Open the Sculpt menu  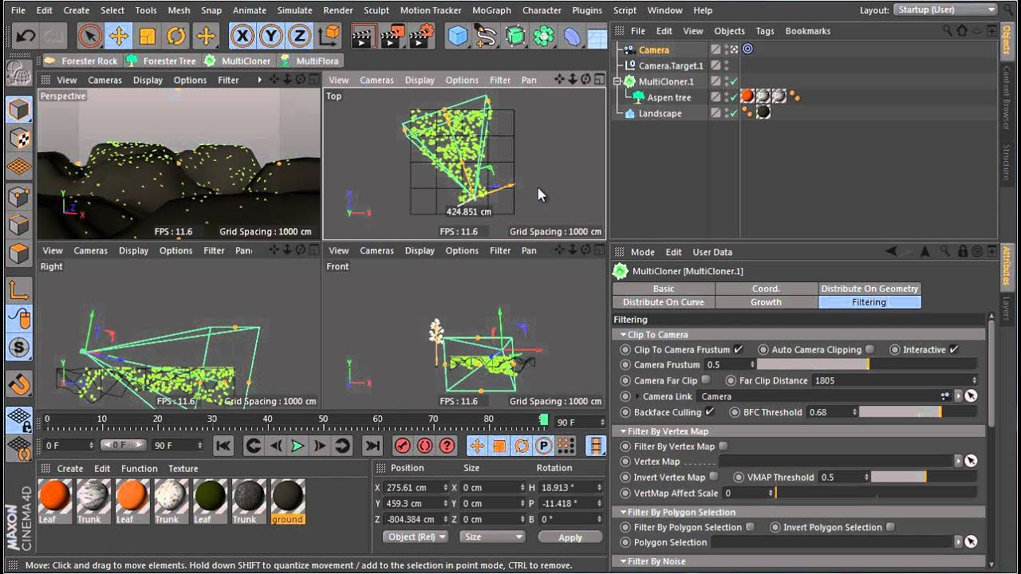(376, 10)
